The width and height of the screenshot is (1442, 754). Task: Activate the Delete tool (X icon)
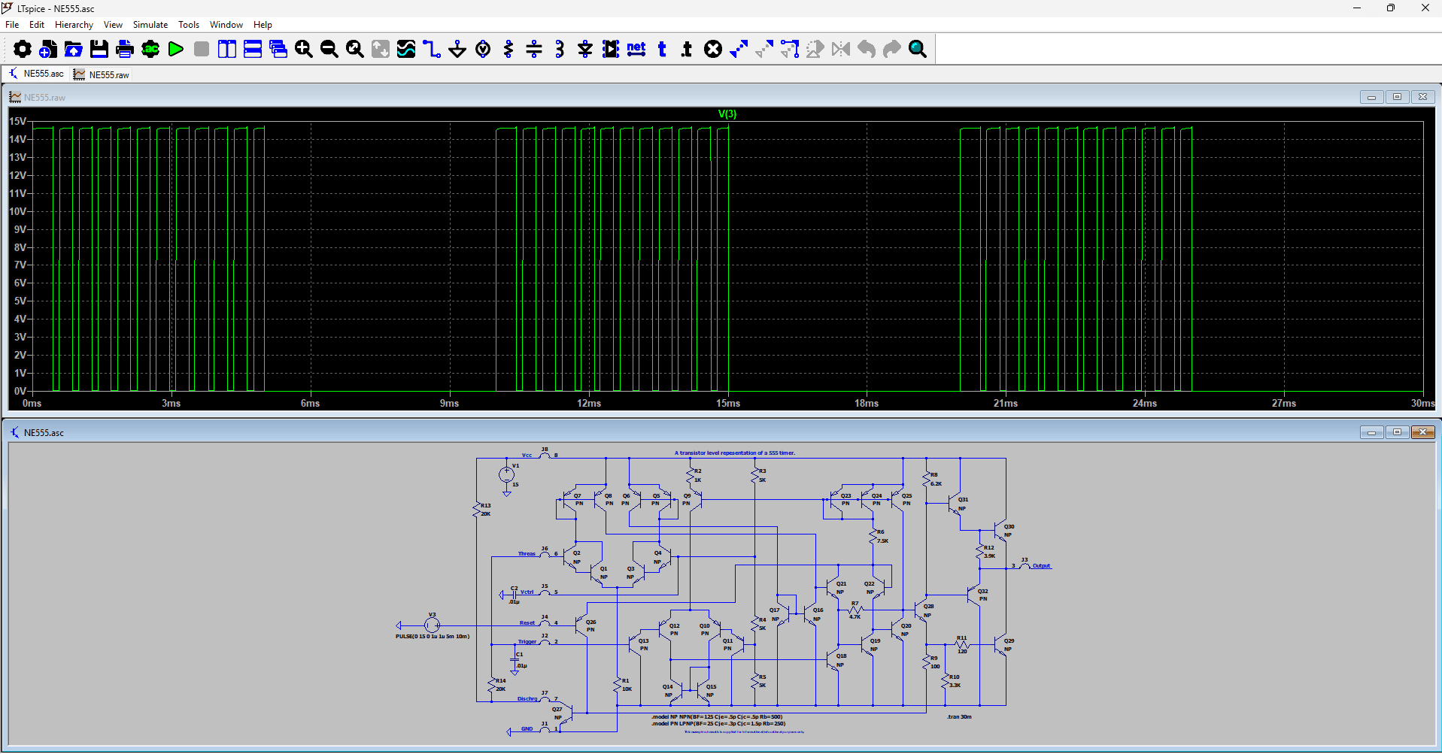click(x=713, y=50)
